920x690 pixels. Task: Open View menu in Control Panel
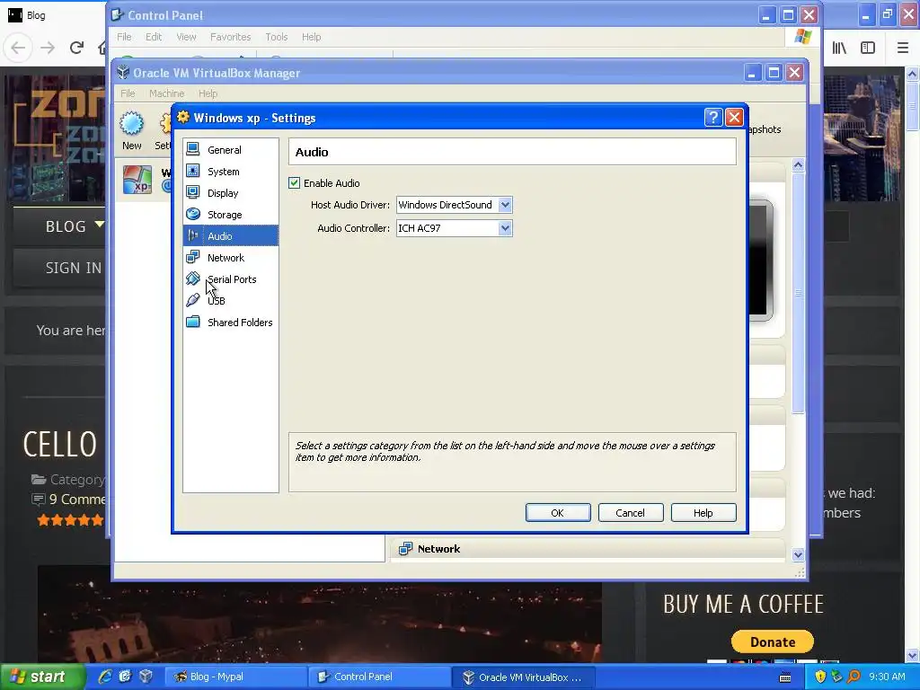(186, 37)
